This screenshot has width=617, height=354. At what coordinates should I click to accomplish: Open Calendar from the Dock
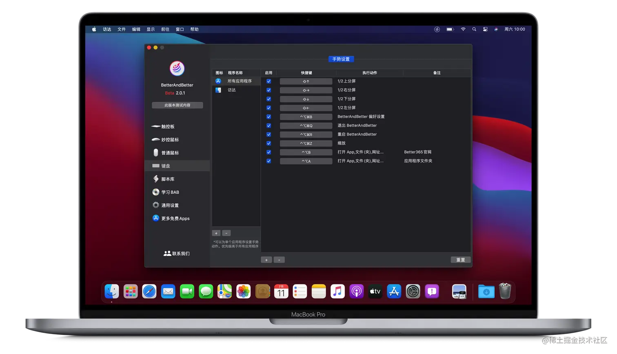coord(281,292)
